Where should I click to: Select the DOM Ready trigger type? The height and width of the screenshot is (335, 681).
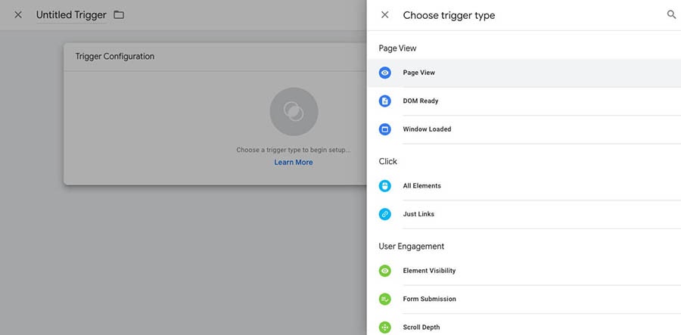click(524, 101)
